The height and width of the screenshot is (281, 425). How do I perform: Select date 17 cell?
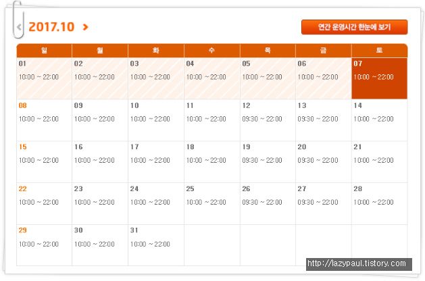[156, 161]
